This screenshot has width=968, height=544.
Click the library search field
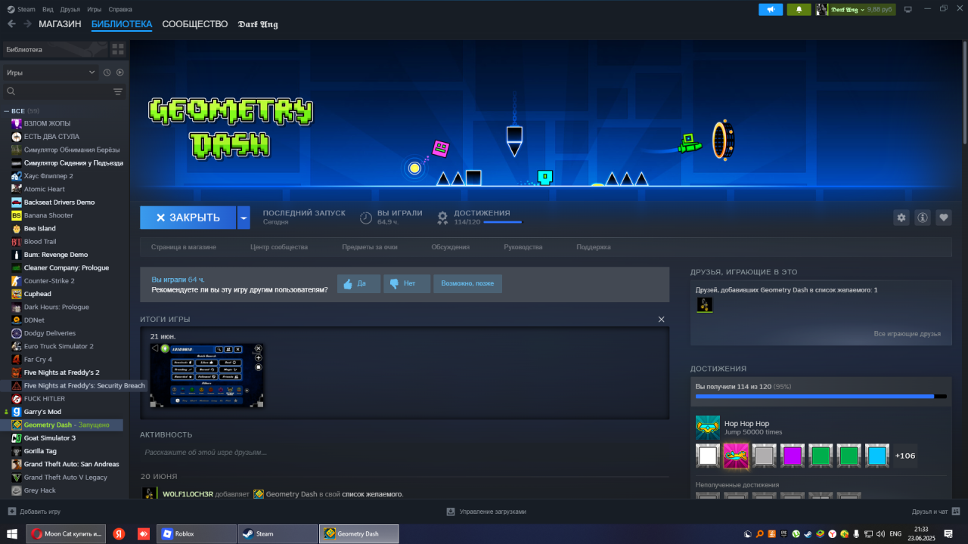pos(58,91)
